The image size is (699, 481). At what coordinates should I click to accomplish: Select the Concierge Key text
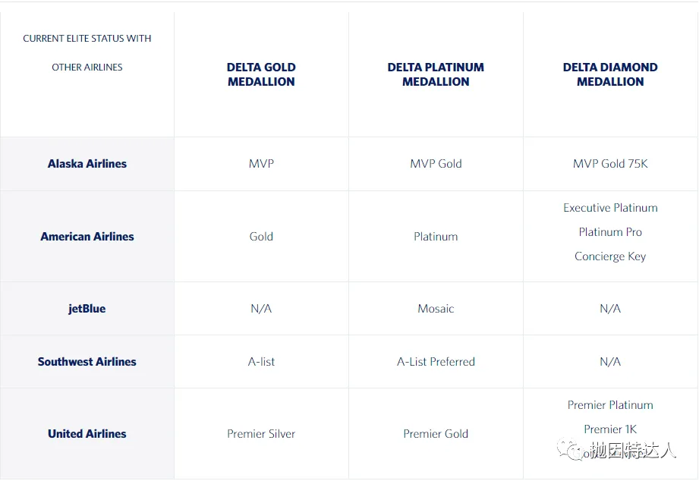coord(610,256)
